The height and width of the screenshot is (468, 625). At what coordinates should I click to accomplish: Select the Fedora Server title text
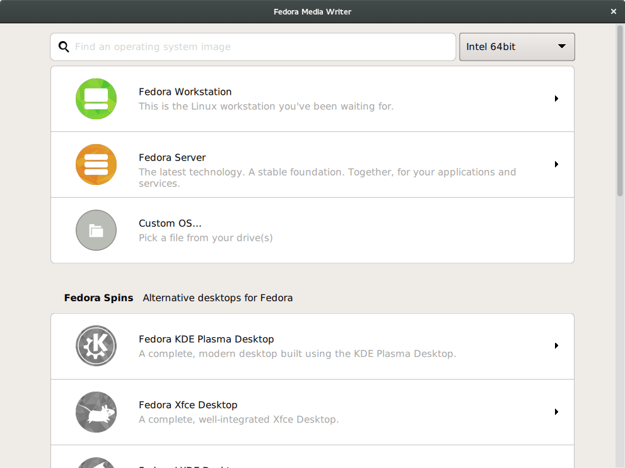(x=172, y=158)
